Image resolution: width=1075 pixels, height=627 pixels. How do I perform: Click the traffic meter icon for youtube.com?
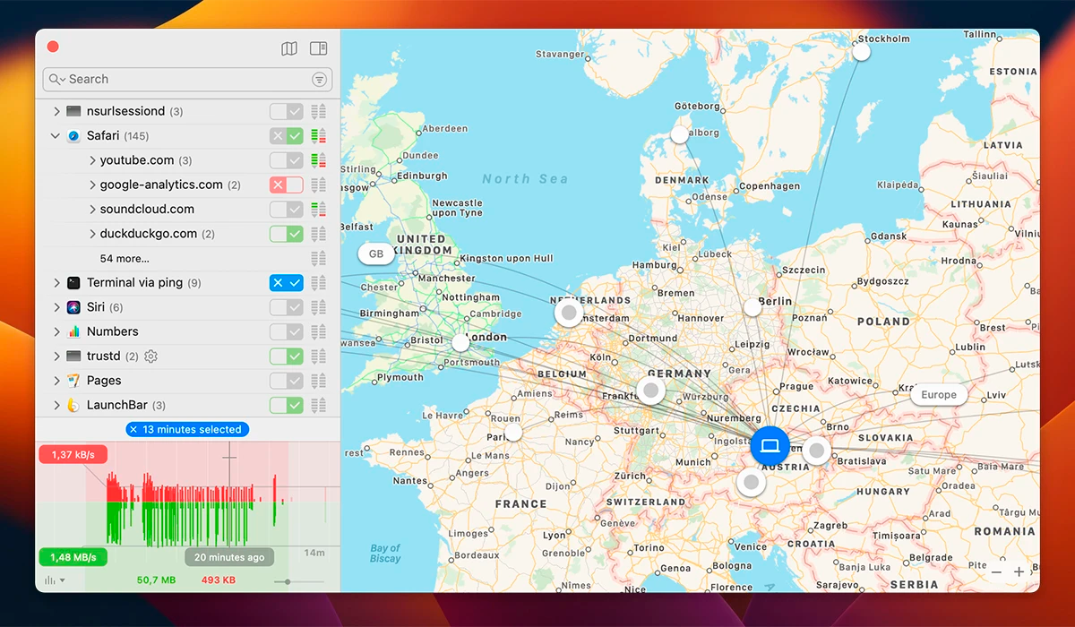[x=318, y=161]
